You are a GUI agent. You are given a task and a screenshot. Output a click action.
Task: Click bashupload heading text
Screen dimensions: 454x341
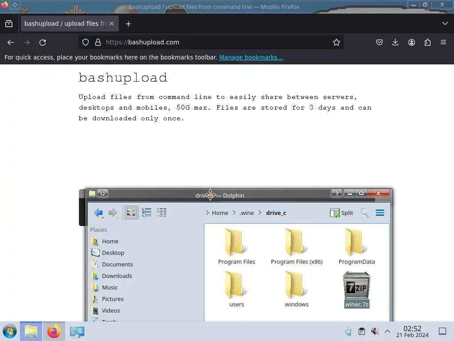coord(123,78)
